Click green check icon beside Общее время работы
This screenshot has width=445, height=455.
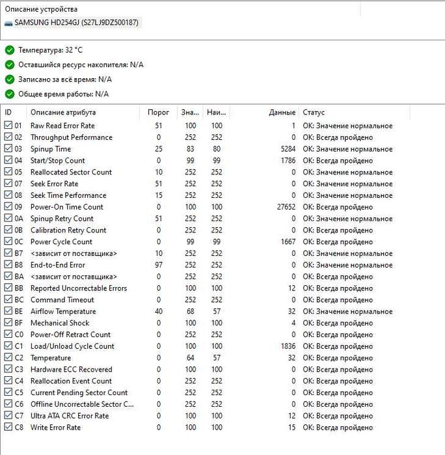pyautogui.click(x=10, y=94)
